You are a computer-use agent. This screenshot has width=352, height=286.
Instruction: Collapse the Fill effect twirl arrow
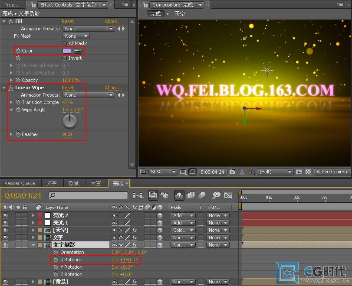click(x=4, y=21)
